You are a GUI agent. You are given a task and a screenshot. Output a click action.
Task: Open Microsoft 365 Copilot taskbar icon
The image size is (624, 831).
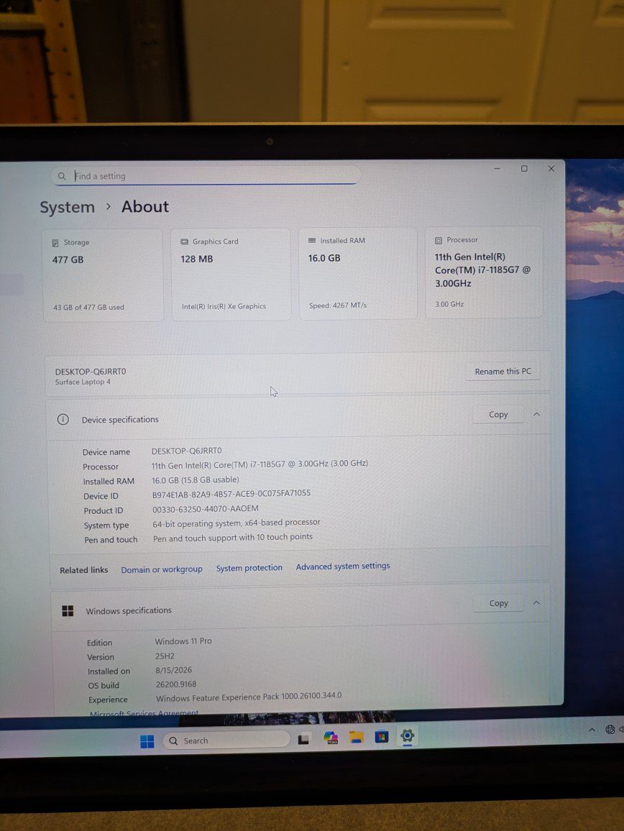(331, 738)
